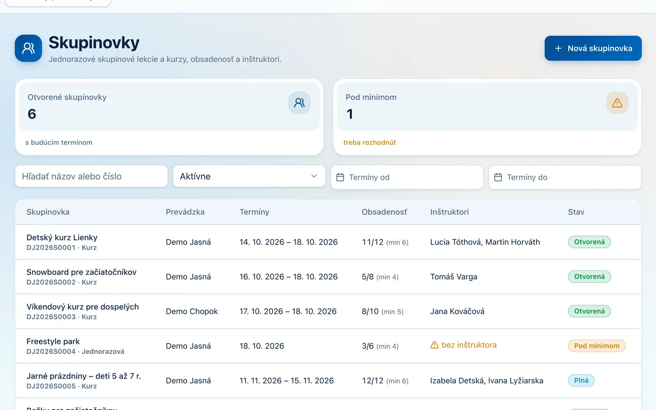Click the Obsadenosť column header

[x=384, y=212]
